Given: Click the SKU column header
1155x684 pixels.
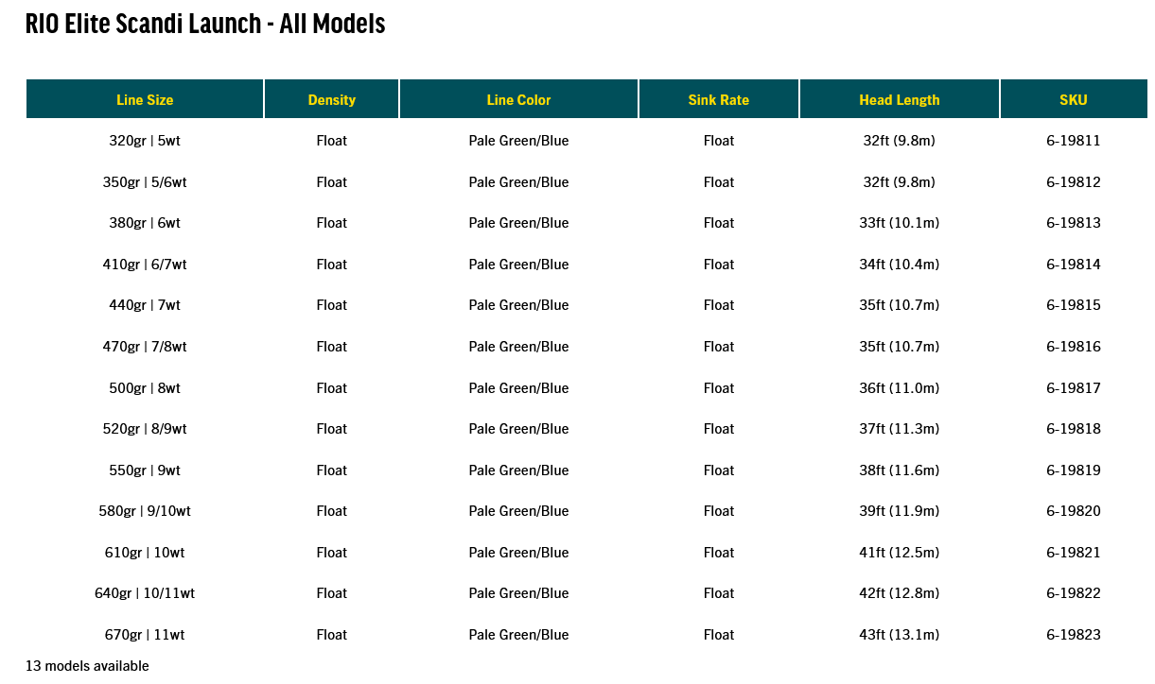Looking at the screenshot, I should tap(1074, 99).
